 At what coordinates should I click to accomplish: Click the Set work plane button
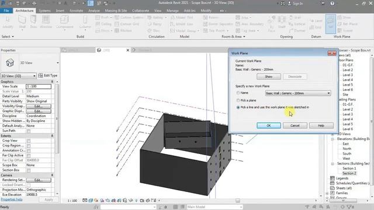(331, 23)
